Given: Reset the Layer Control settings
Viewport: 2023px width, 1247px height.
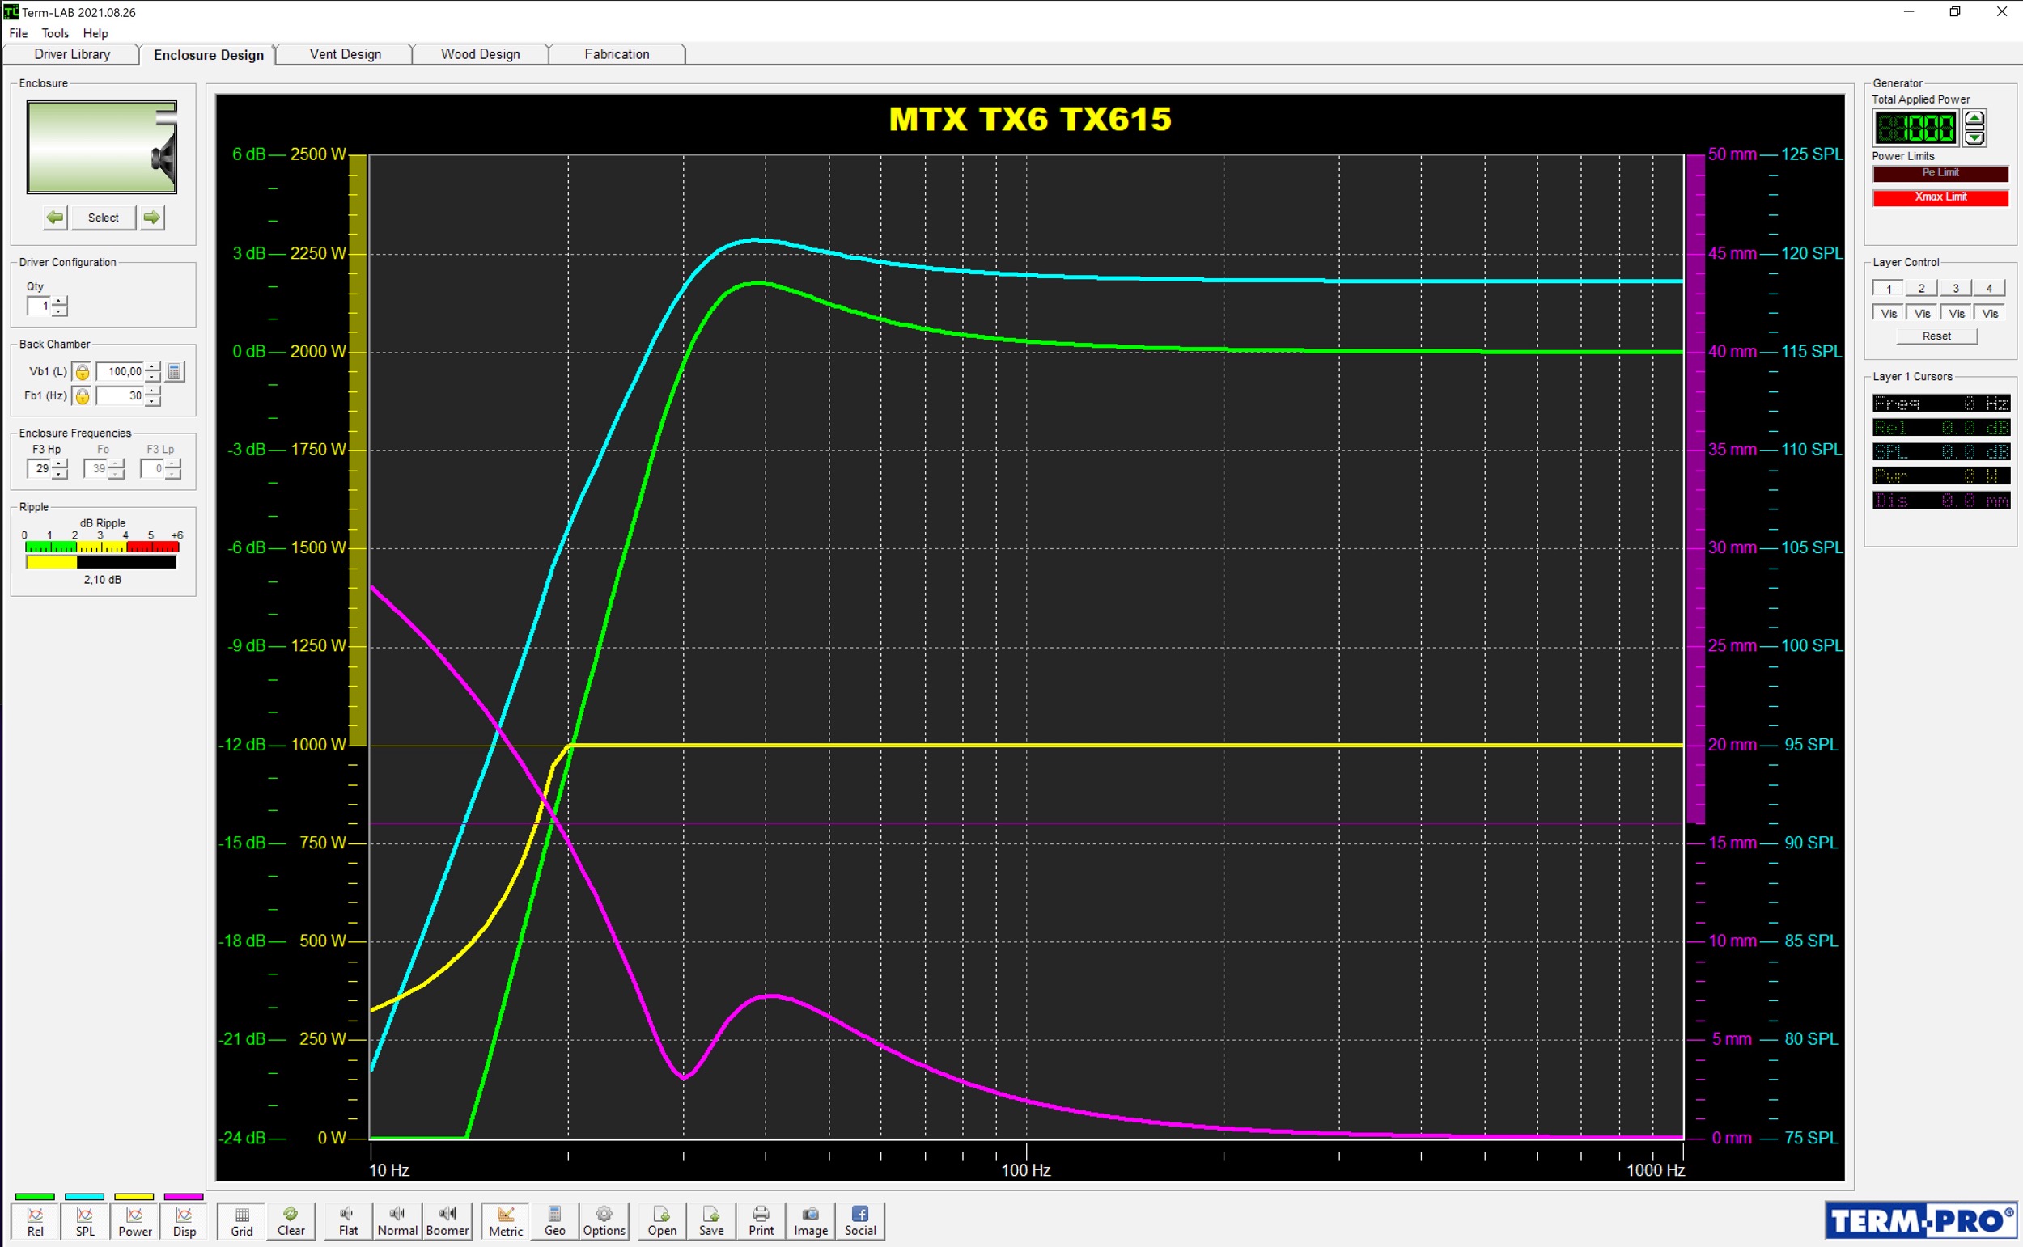Looking at the screenshot, I should (1936, 336).
